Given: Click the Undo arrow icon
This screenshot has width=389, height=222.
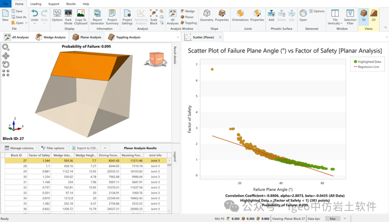Looking at the screenshot, I should 35,13.
